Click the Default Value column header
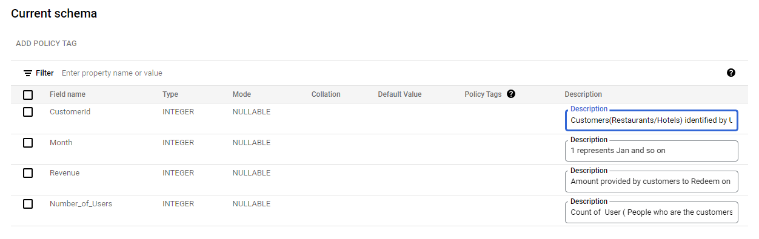This screenshot has height=239, width=759. [400, 94]
